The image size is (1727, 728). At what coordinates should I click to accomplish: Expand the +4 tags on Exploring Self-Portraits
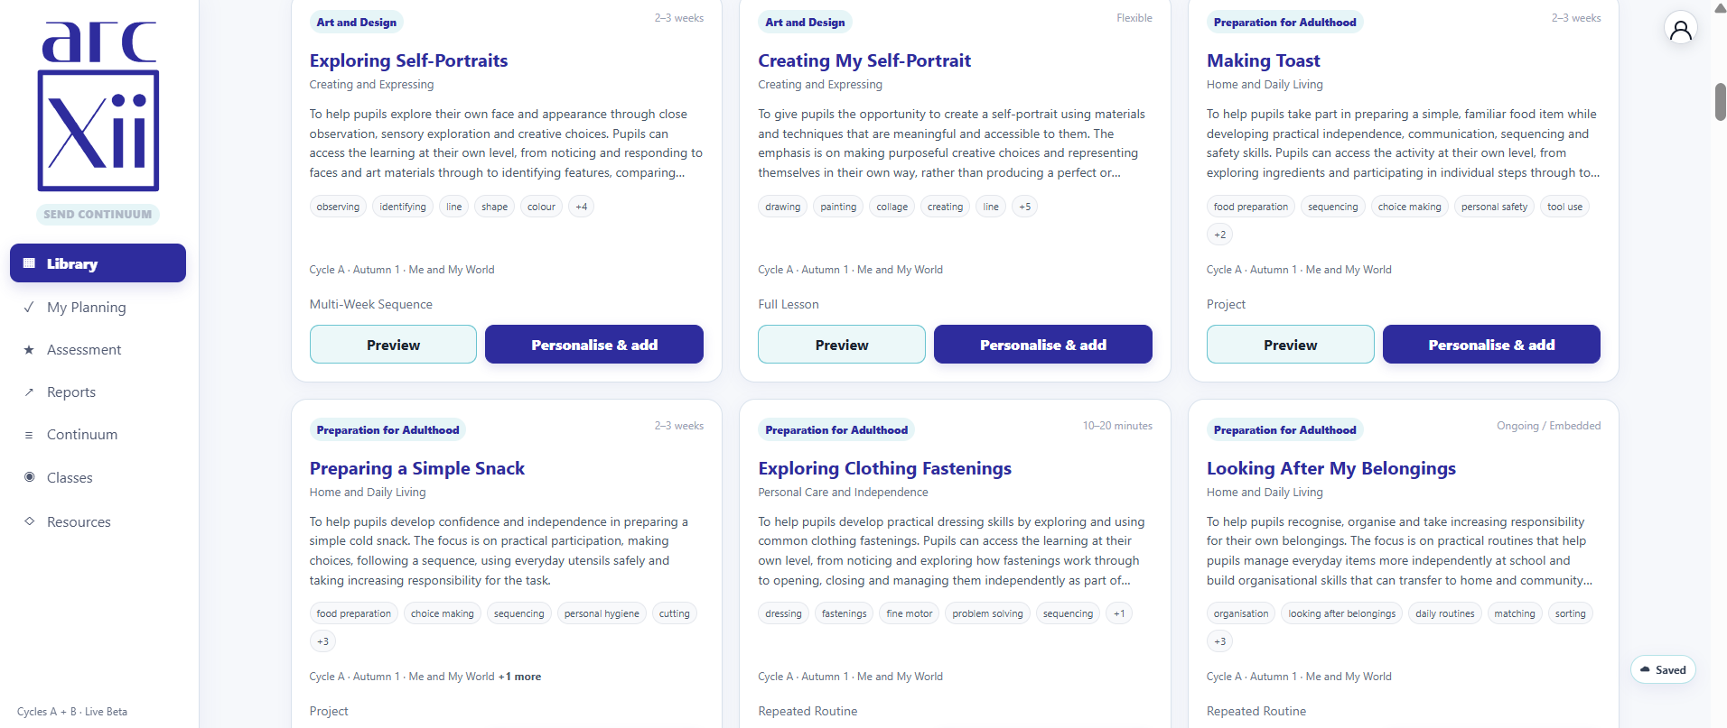click(582, 207)
